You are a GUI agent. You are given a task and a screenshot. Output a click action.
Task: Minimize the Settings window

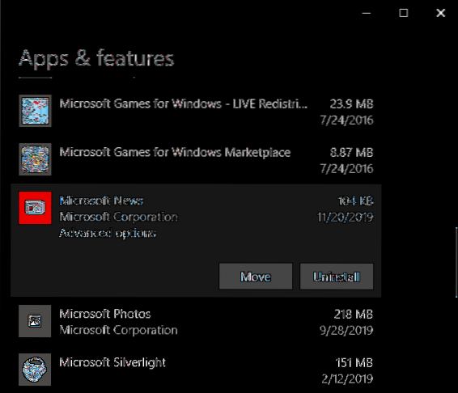click(367, 13)
